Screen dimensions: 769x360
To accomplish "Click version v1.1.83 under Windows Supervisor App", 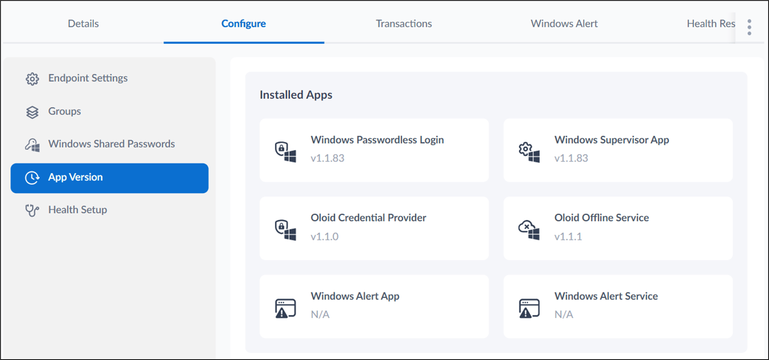I will [571, 158].
